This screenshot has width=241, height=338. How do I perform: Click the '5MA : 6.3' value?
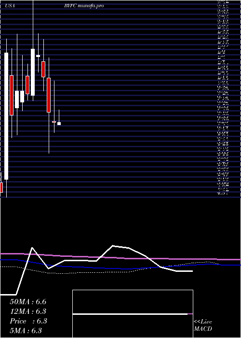pyautogui.click(x=26, y=331)
